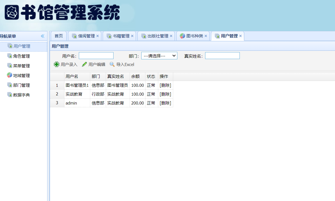Click the green plus 用户录入 icon
The width and height of the screenshot is (335, 201).
[x=56, y=64]
